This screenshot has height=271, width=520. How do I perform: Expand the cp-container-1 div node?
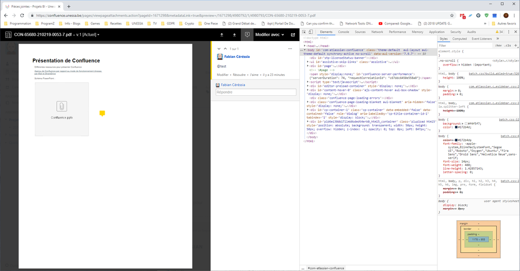pyautogui.click(x=308, y=110)
